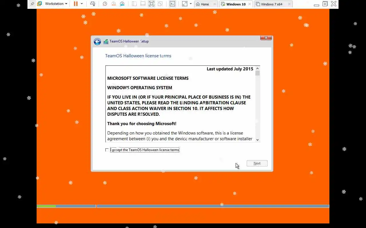Image resolution: width=366 pixels, height=228 pixels.
Task: Click the license text scroll up arrow
Action: coord(257,68)
